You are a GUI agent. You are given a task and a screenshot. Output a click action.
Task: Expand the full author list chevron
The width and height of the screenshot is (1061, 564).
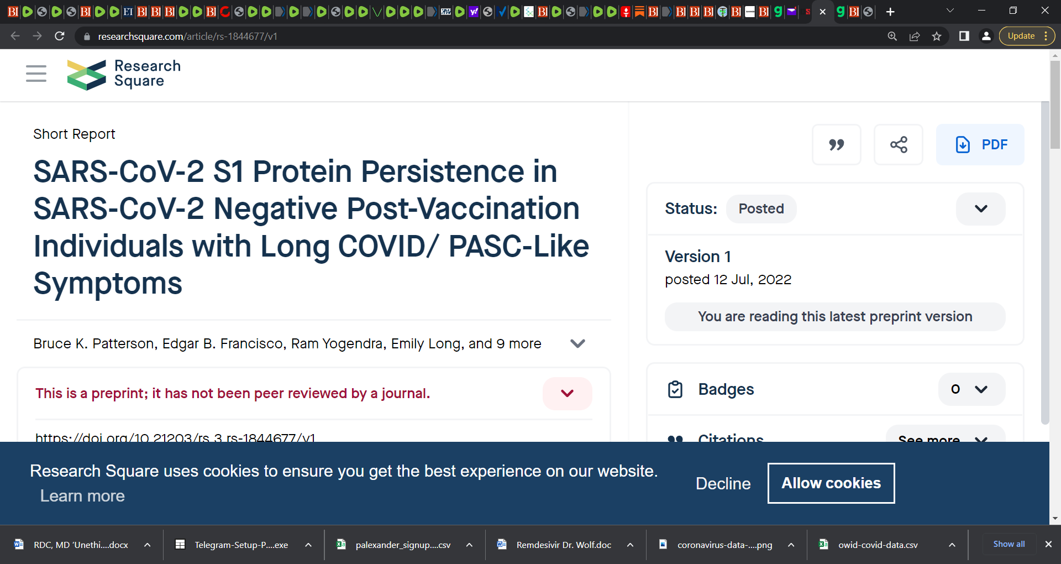[577, 343]
